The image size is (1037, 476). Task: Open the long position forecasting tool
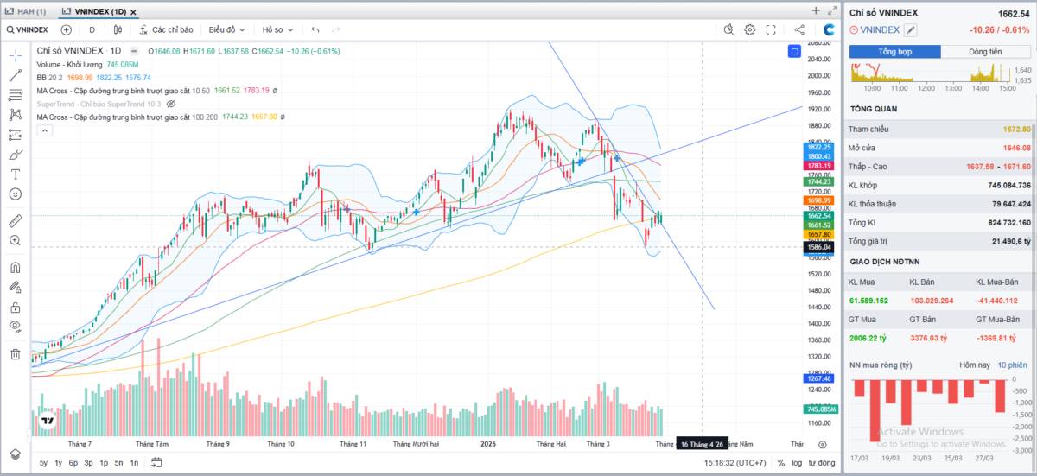(16, 135)
